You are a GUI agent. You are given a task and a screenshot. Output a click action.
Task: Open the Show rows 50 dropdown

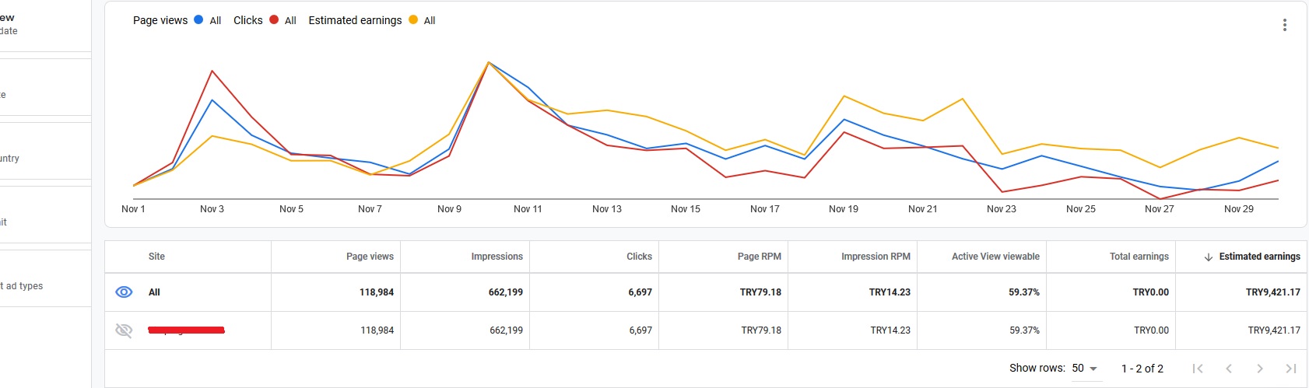click(x=1085, y=369)
